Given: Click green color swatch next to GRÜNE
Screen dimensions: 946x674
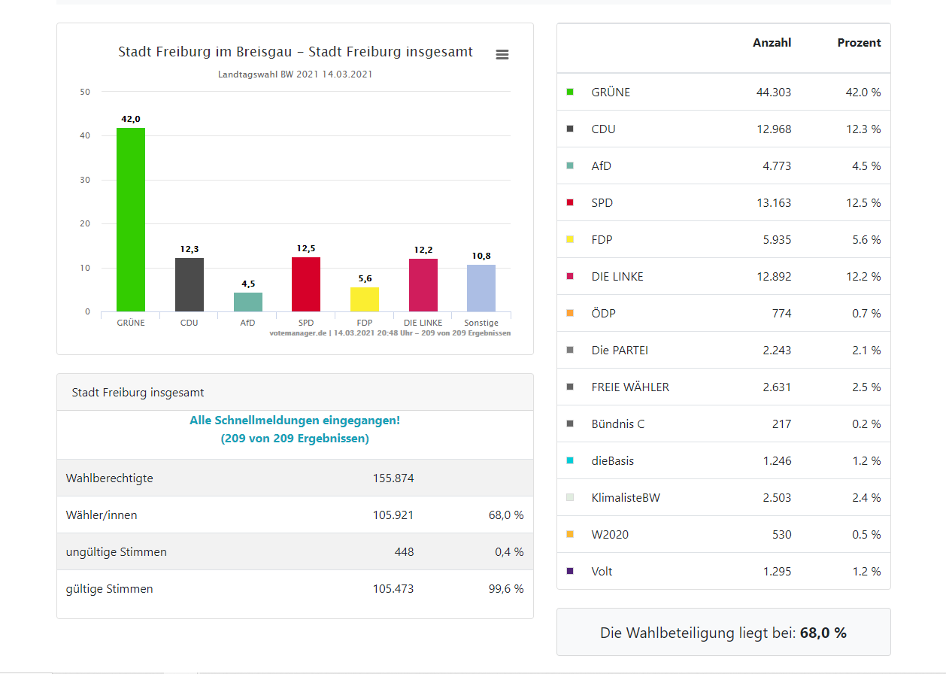Looking at the screenshot, I should click(x=570, y=92).
